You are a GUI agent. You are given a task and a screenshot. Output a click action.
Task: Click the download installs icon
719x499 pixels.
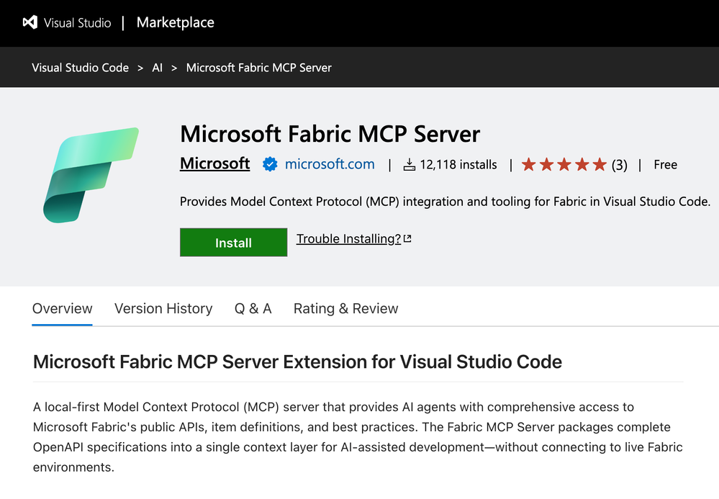point(409,165)
